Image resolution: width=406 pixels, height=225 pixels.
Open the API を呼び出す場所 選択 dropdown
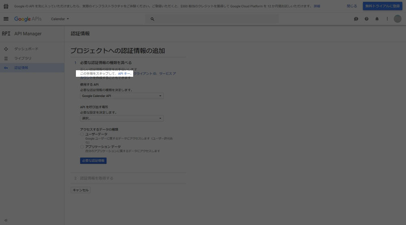pyautogui.click(x=122, y=118)
